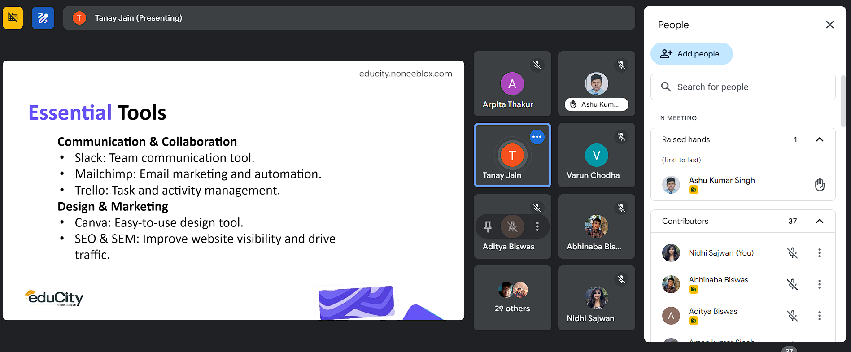851x352 pixels.
Task: Select the Abhinaba Bis... video tile
Action: (x=596, y=226)
